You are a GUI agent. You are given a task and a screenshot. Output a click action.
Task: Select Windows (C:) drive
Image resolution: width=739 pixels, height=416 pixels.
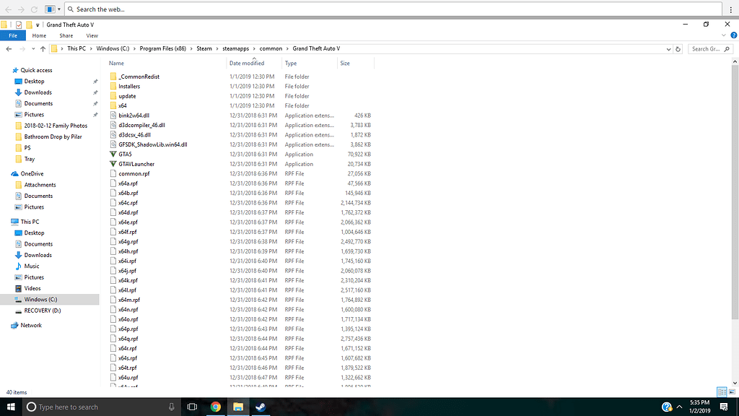click(x=40, y=300)
